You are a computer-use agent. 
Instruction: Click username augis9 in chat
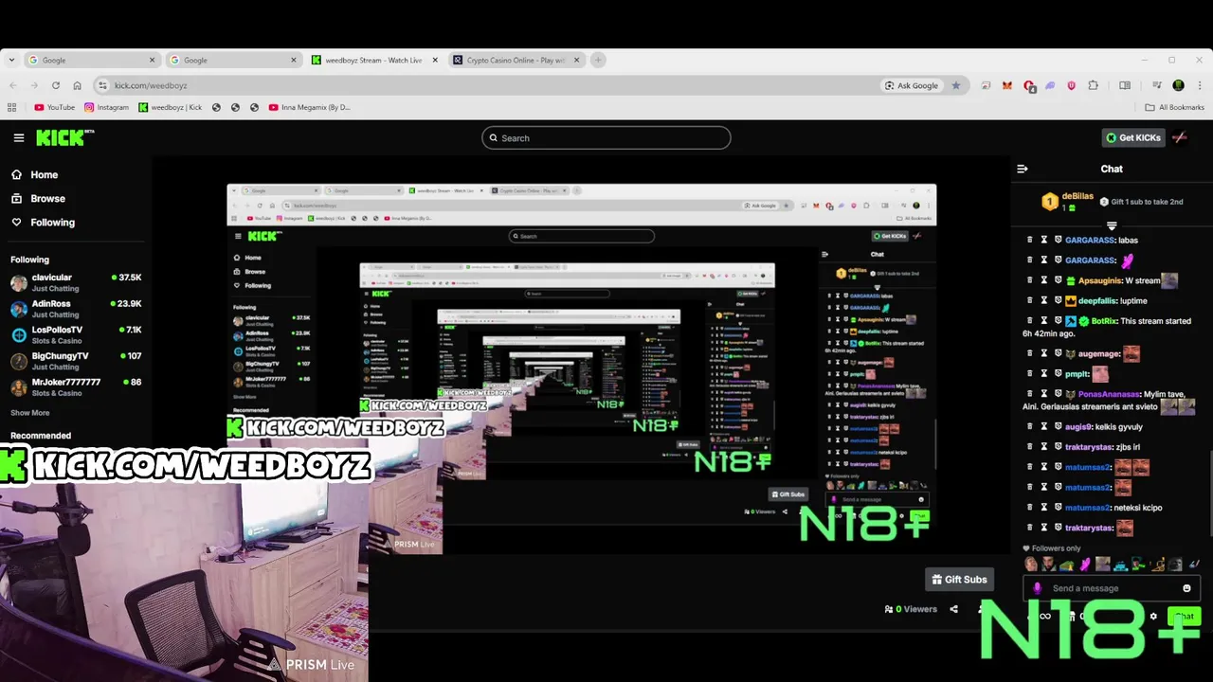click(1078, 427)
